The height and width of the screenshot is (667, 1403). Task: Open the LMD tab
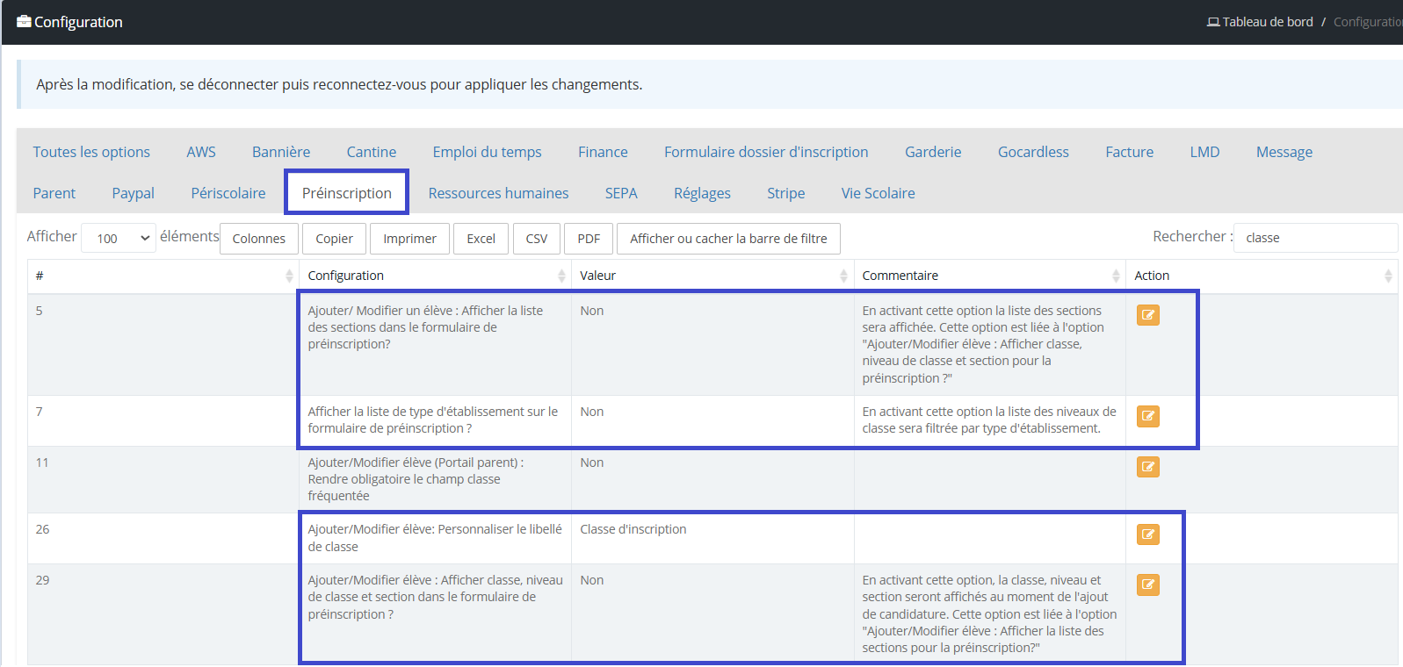point(1204,152)
